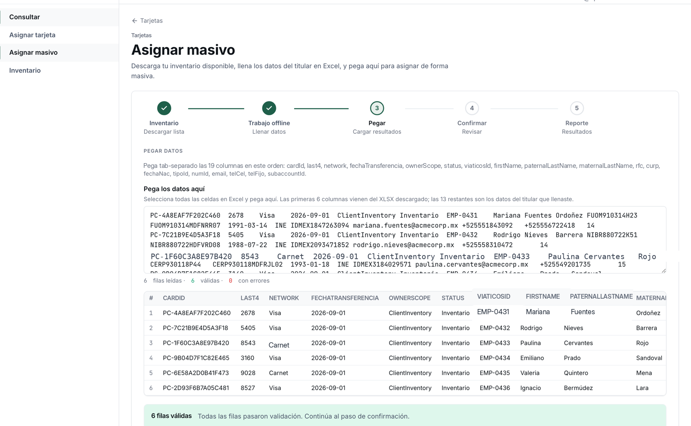Click first name Valeria cell
691x426 pixels.
click(530, 373)
